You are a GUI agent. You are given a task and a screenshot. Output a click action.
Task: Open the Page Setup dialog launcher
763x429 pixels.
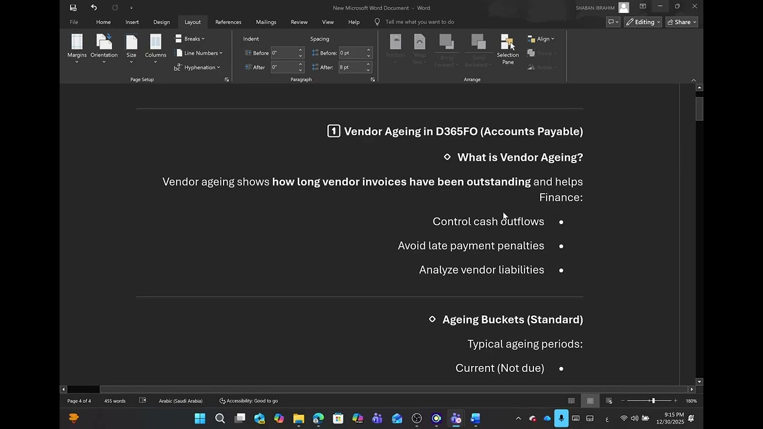point(227,79)
